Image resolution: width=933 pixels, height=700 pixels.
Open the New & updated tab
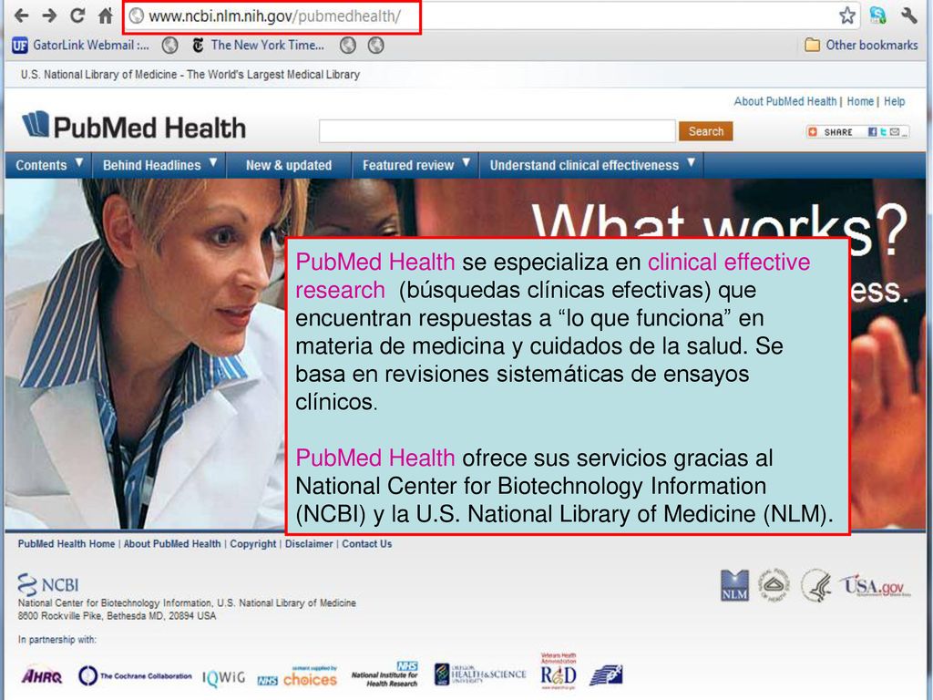coord(289,165)
